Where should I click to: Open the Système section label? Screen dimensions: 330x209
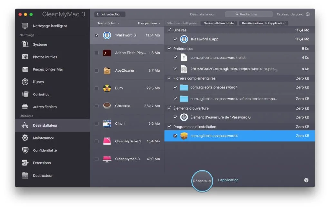coord(40,44)
